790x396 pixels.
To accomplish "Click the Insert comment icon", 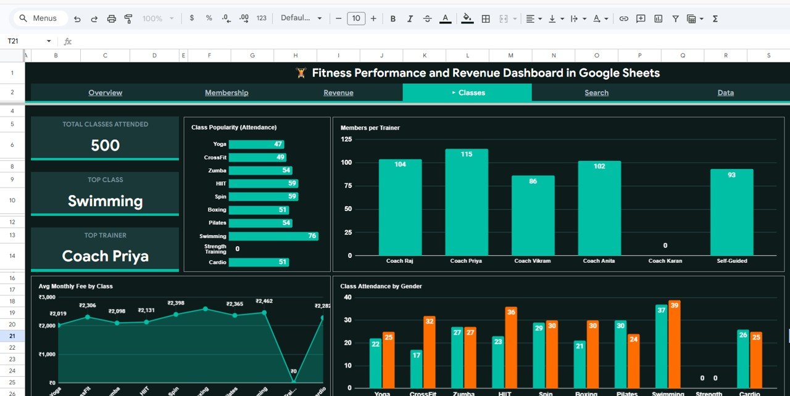I will 640,19.
